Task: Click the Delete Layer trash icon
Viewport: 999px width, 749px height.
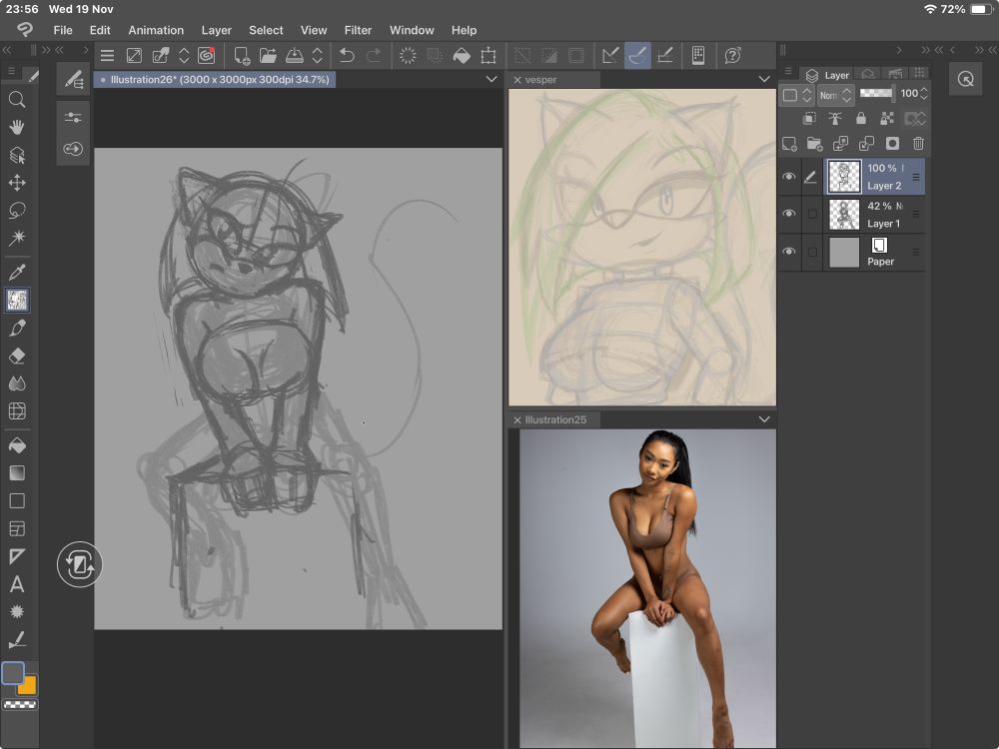Action: pos(918,144)
